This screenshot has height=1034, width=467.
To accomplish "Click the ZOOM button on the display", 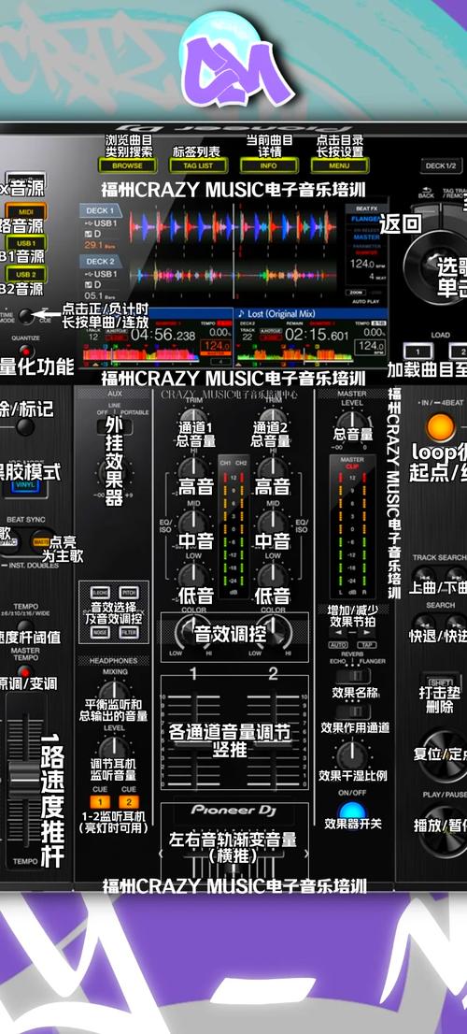I will tap(355, 292).
